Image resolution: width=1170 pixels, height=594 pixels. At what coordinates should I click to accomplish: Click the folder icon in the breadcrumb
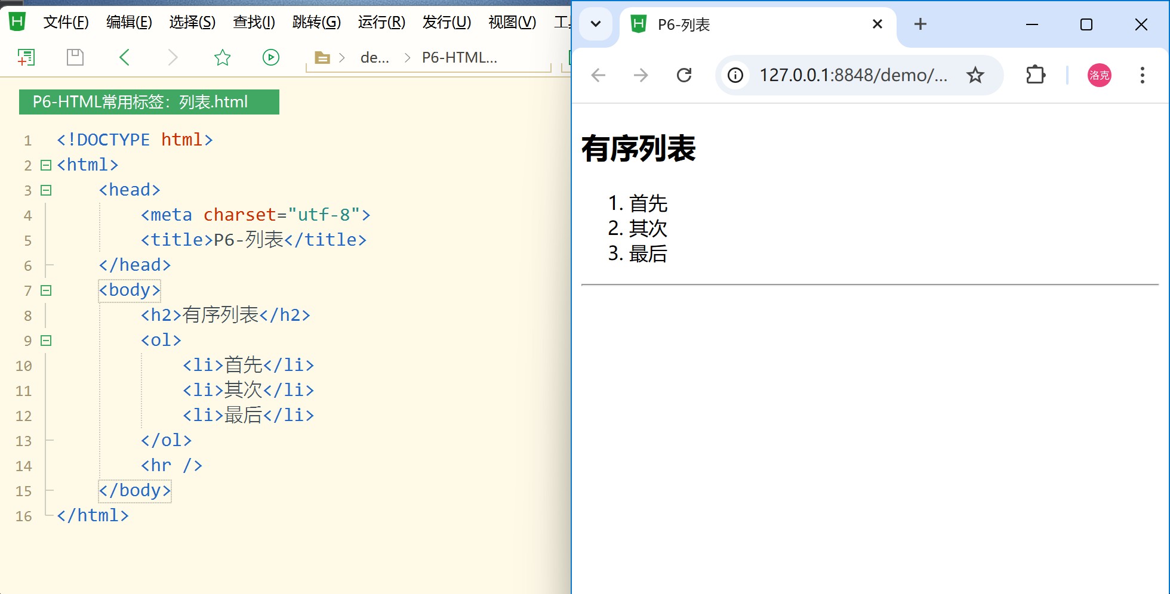pos(322,58)
